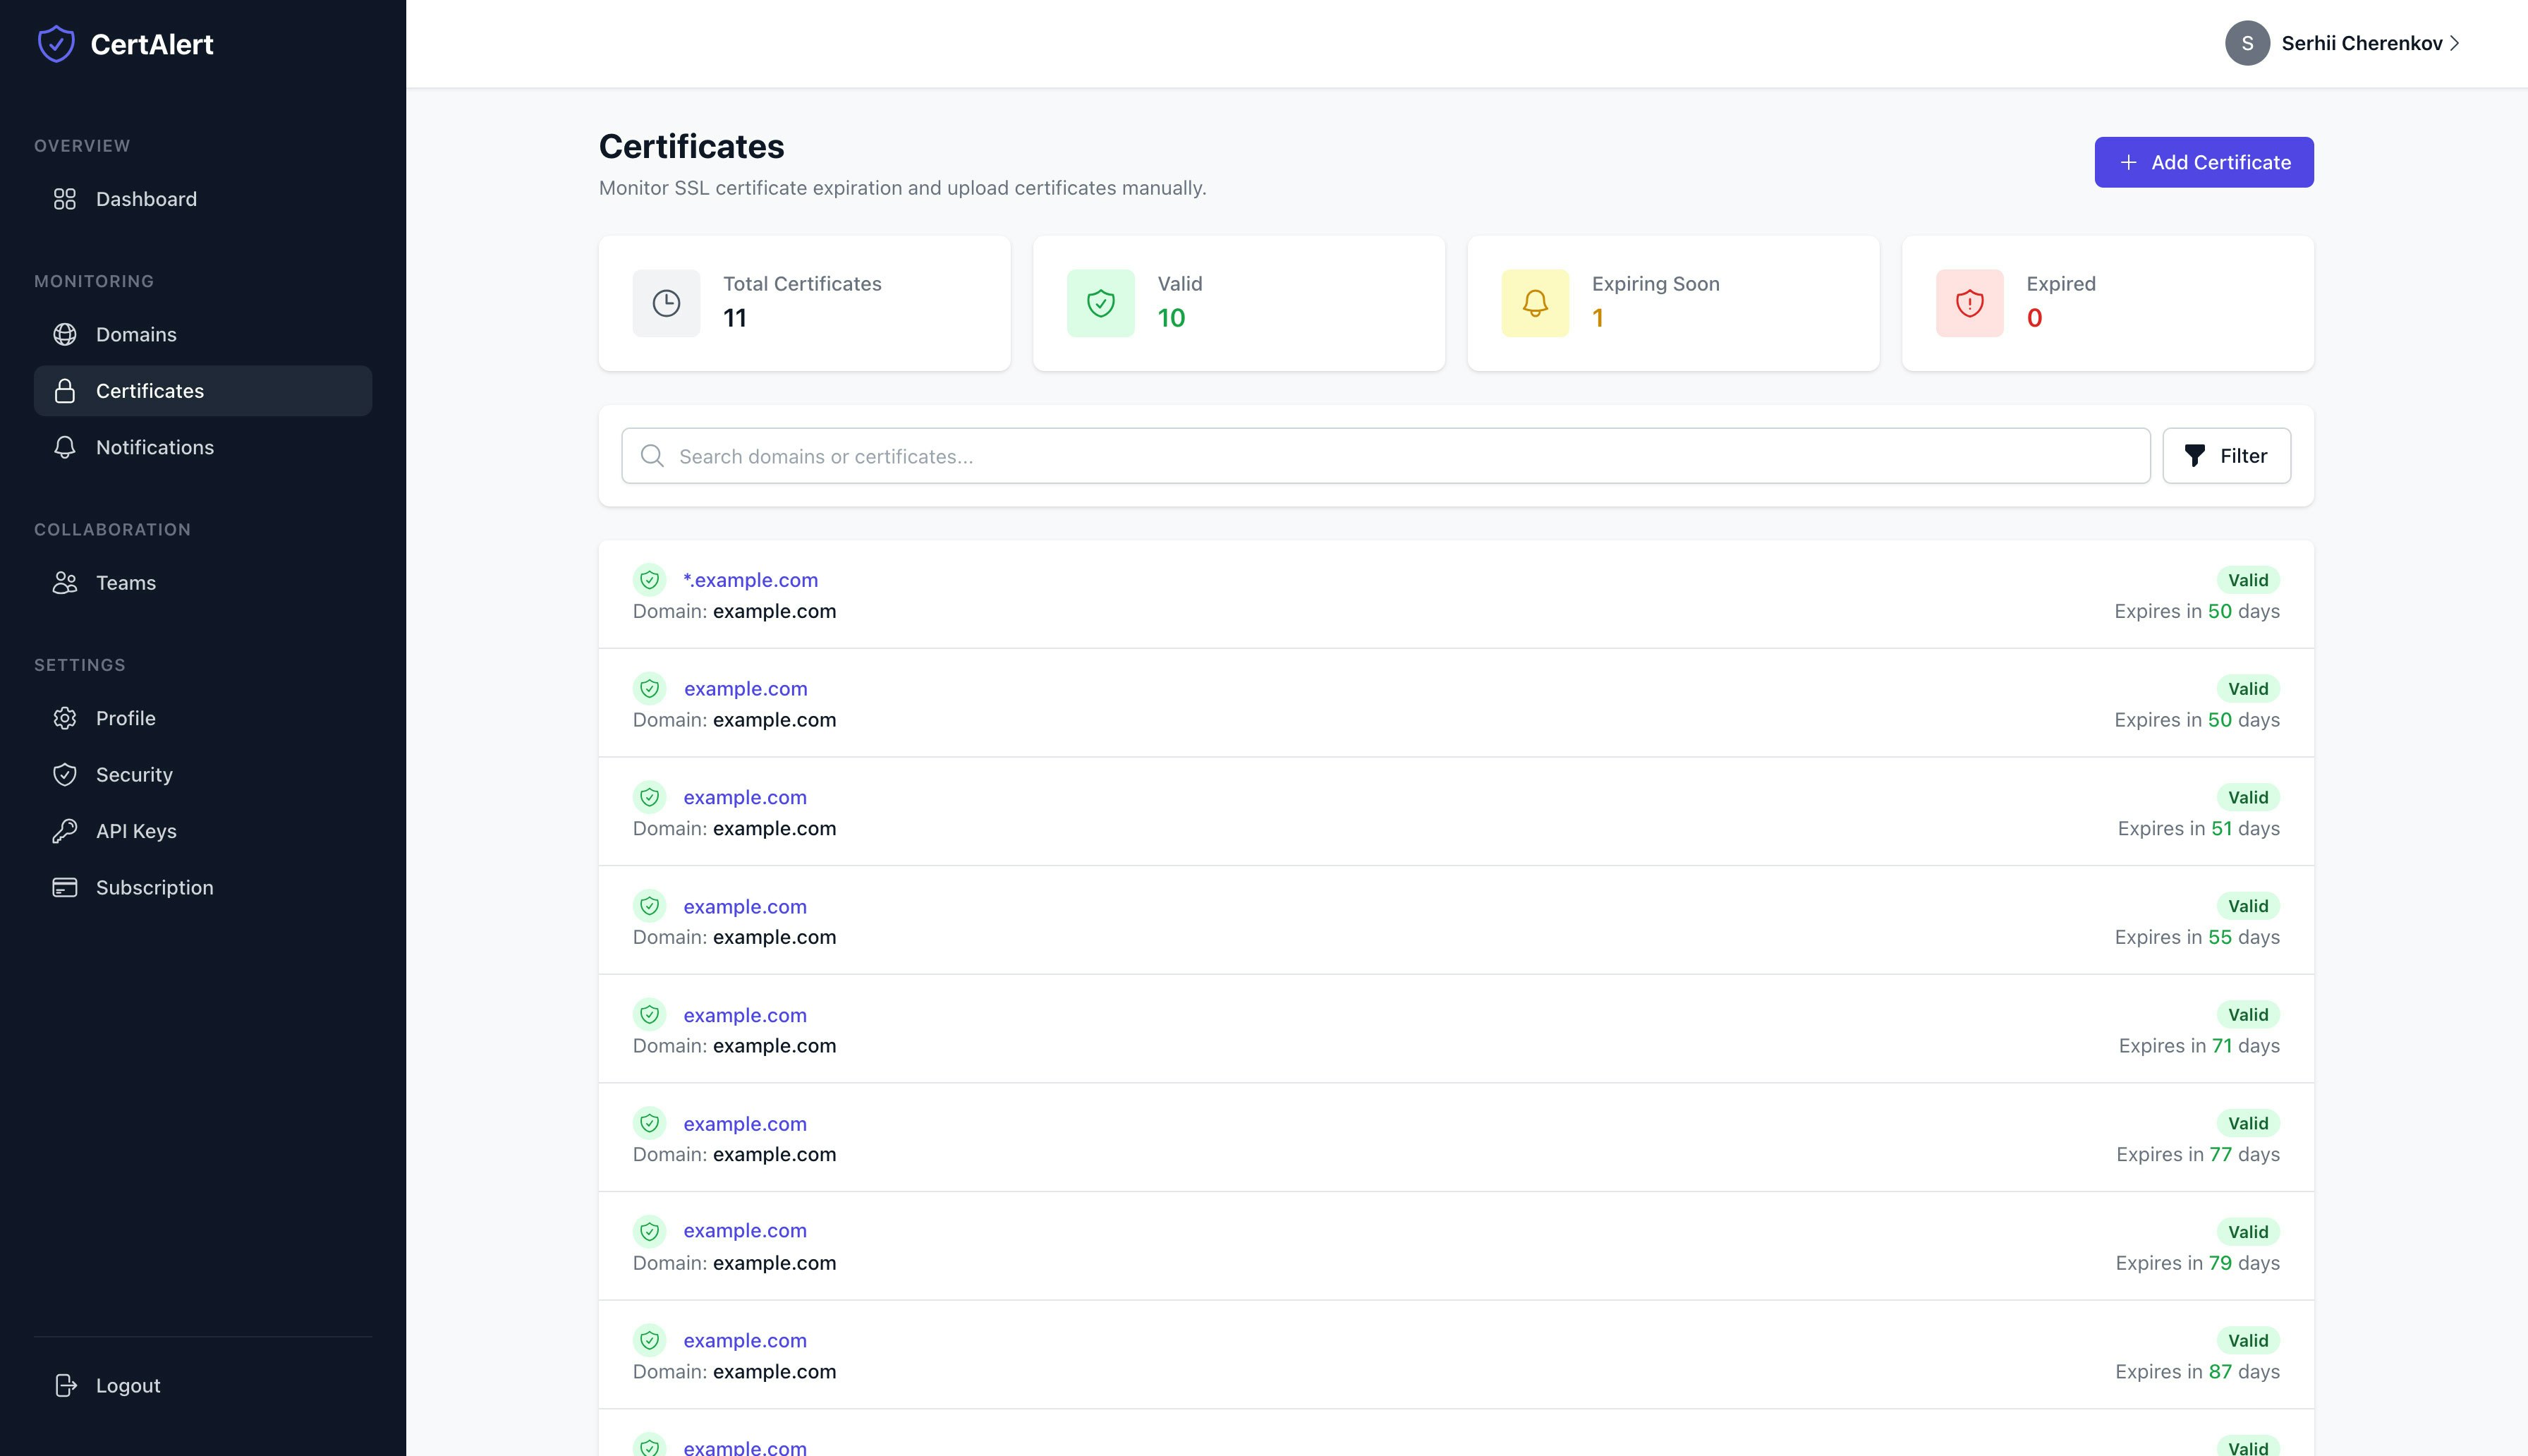The width and height of the screenshot is (2528, 1456).
Task: Open example.com link expiring in 87 days
Action: pyautogui.click(x=745, y=1340)
